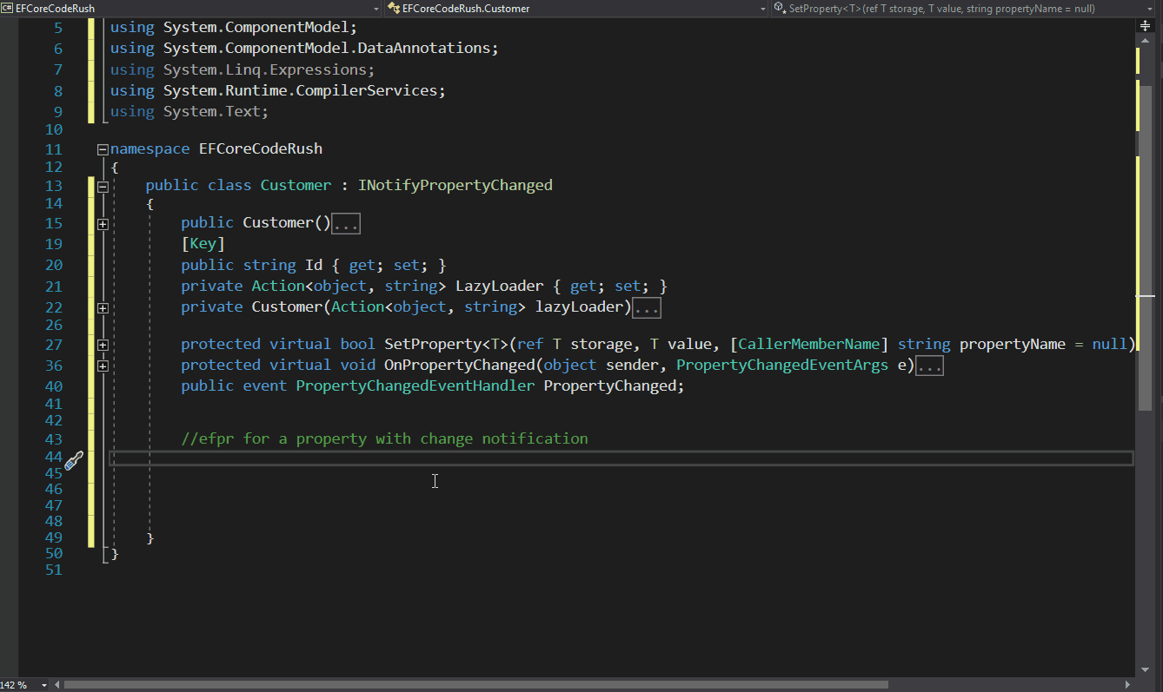Click the [Key] attribute
The image size is (1163, 692).
tap(203, 244)
